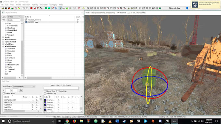Click the Windows Start button
The image size is (221, 124).
(x=3, y=121)
